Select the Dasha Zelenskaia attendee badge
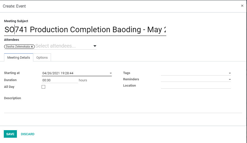 pos(18,47)
